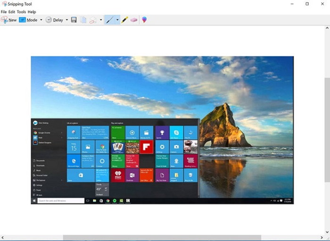Open the File menu
This screenshot has height=241, width=330.
coord(4,11)
